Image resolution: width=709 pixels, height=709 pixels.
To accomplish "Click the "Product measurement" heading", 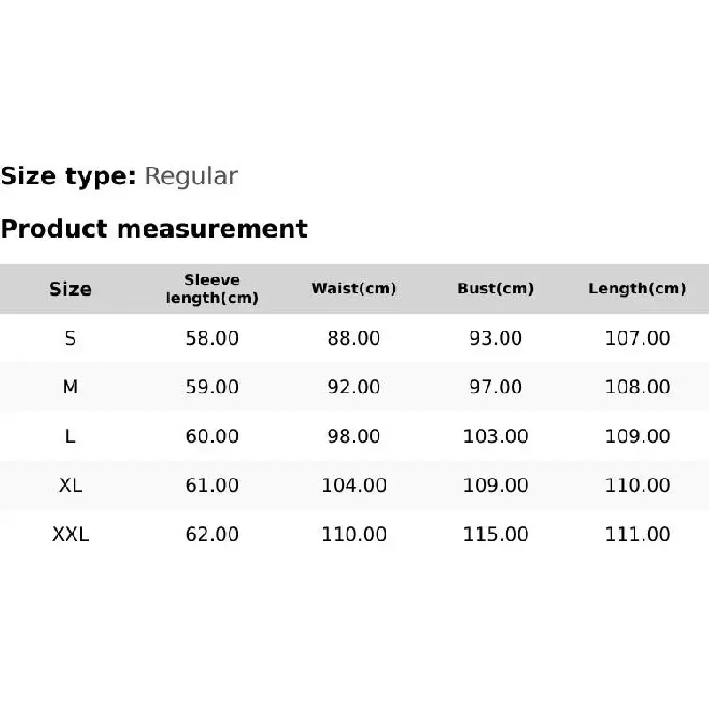I will coord(153,229).
